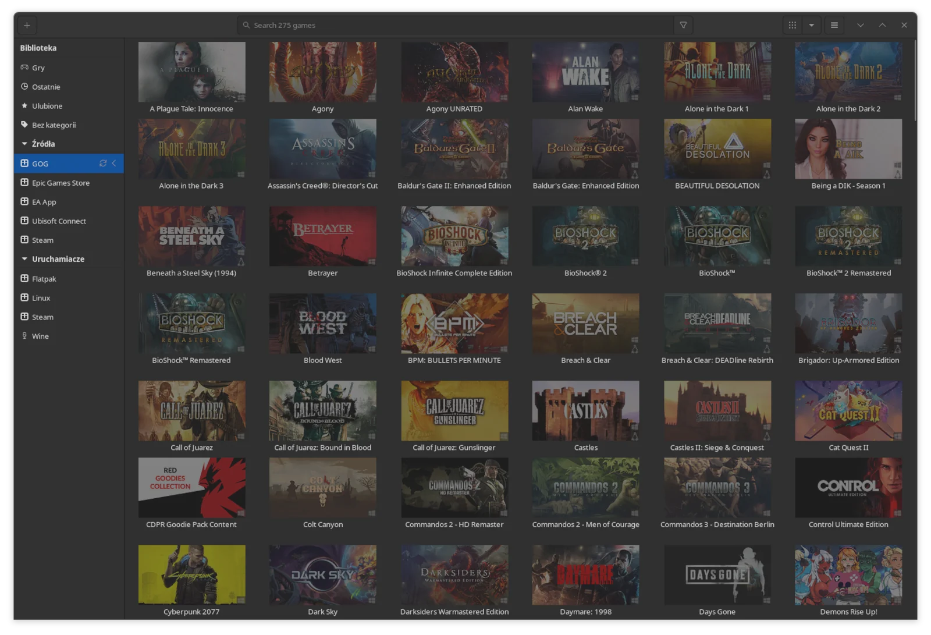Switch view using the grid view icon
This screenshot has height=635, width=931.
[792, 25]
